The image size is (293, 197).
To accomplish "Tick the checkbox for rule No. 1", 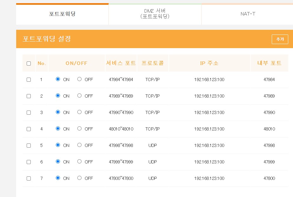I will [x=29, y=80].
